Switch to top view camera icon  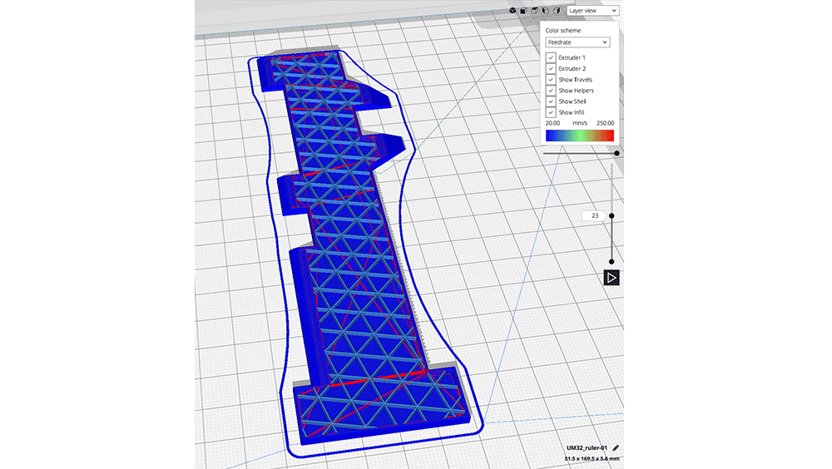534,11
